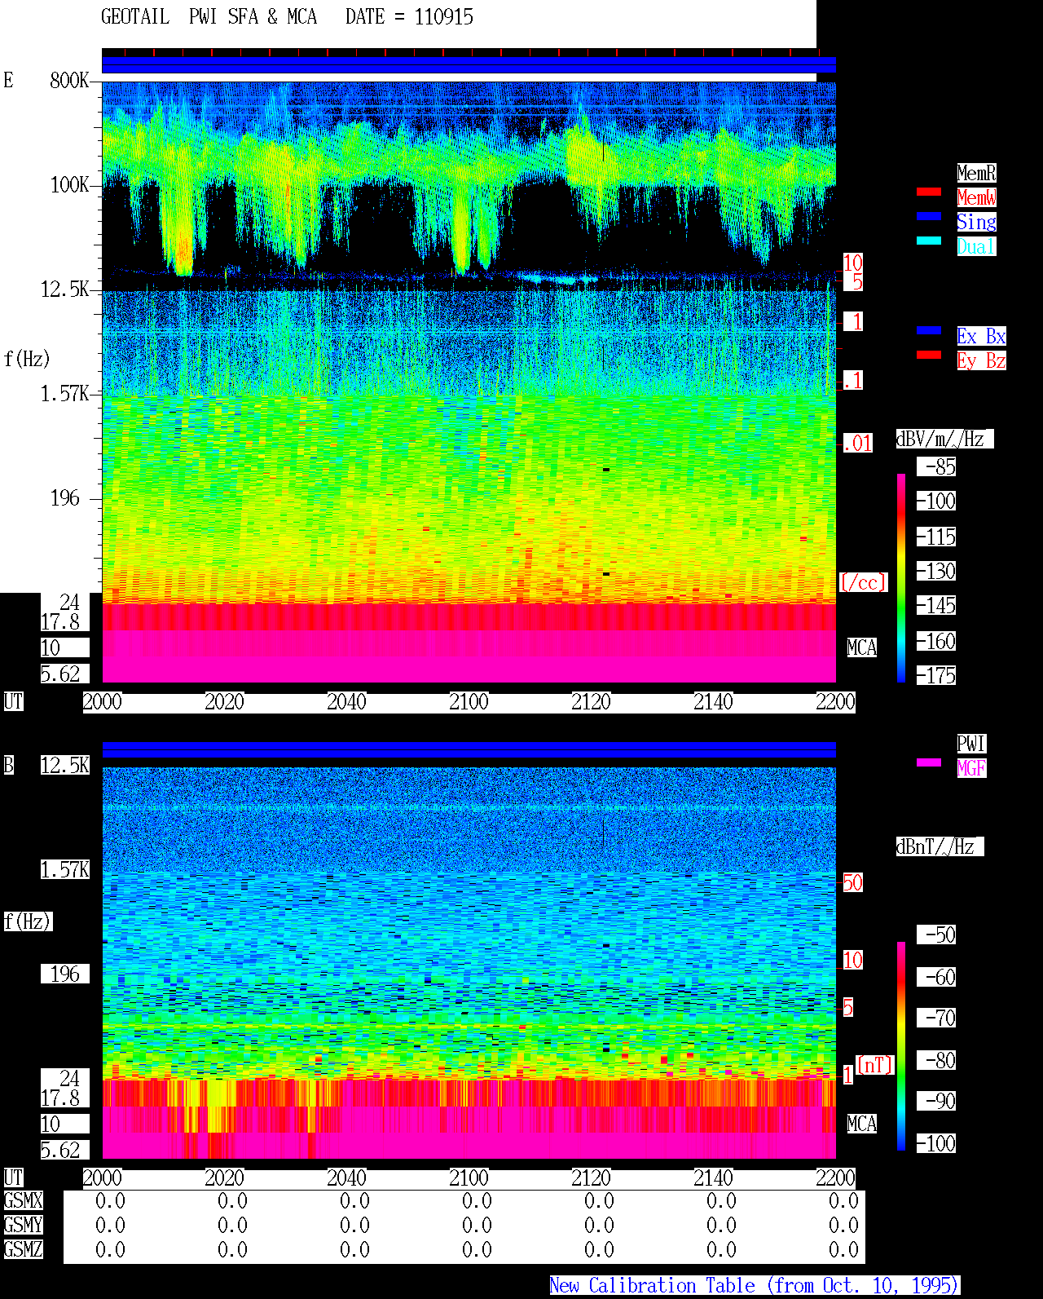The width and height of the screenshot is (1043, 1299).
Task: Click the red Ey Bz legend swatch
Action: click(929, 355)
